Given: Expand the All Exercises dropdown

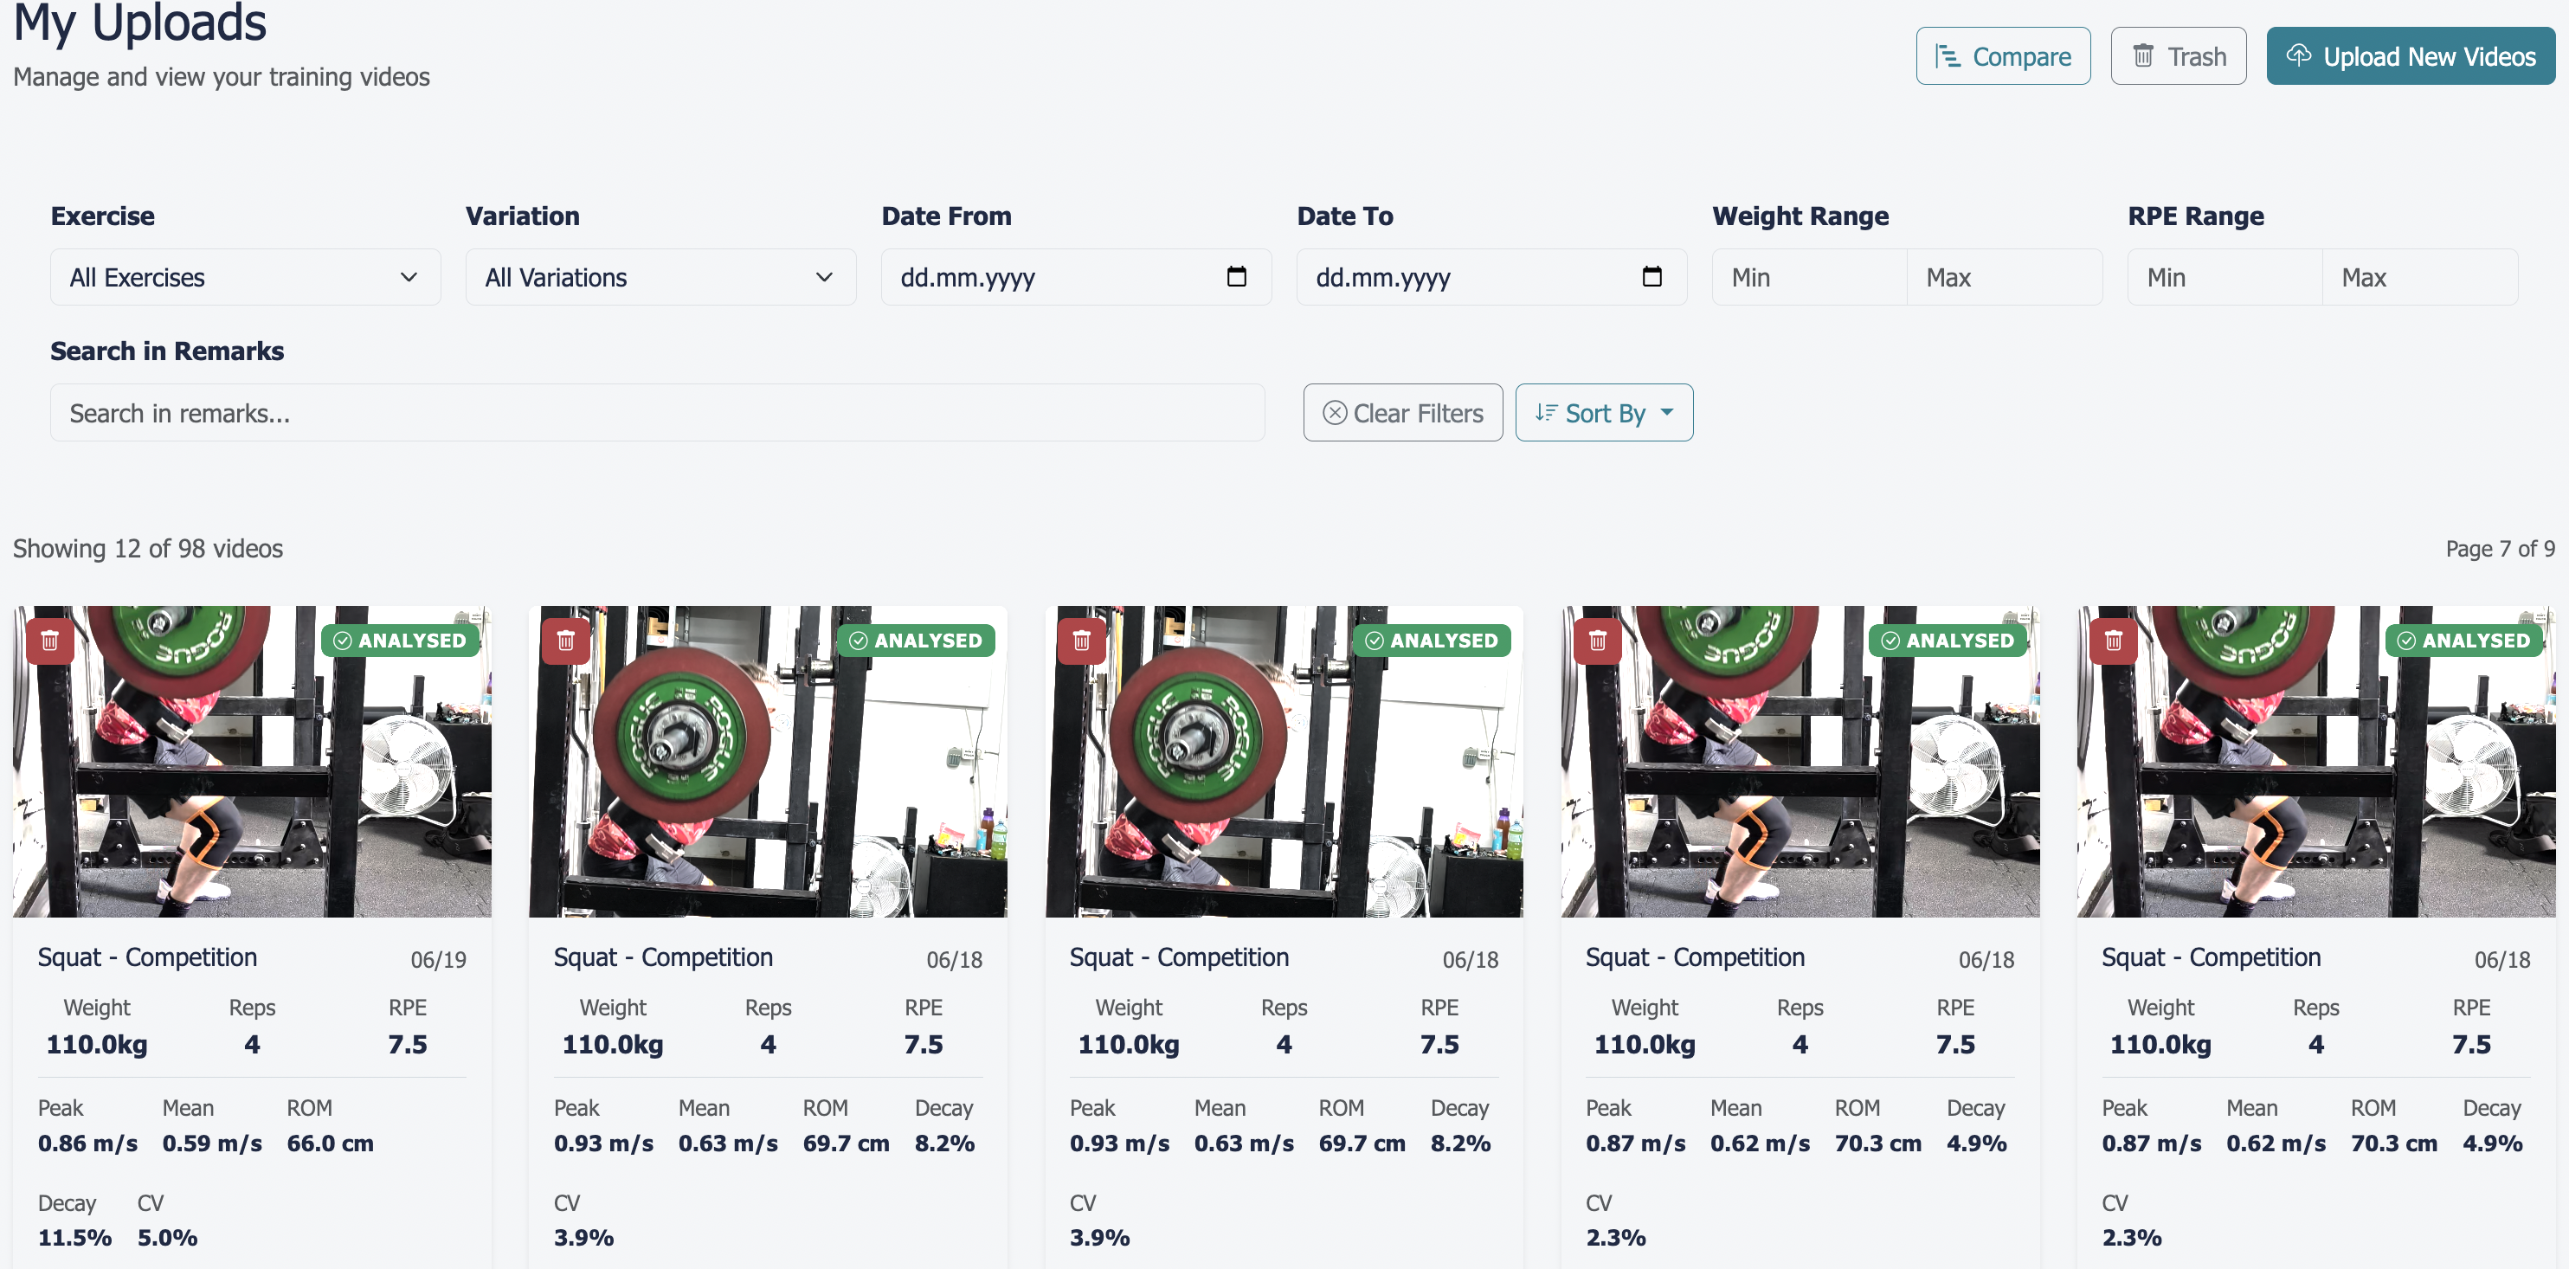Looking at the screenshot, I should tap(245, 277).
